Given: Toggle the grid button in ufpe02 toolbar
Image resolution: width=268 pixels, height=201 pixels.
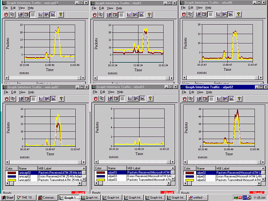Looking at the screenshot, I should [210, 99].
